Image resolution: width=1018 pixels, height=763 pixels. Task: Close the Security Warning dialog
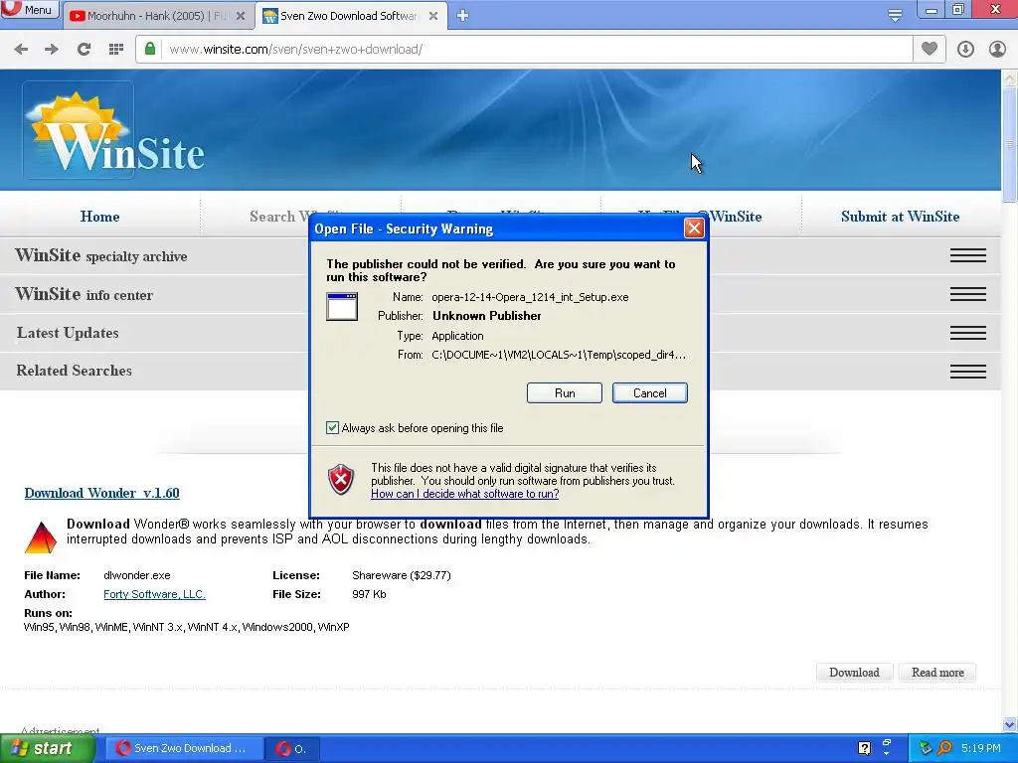[x=694, y=229]
